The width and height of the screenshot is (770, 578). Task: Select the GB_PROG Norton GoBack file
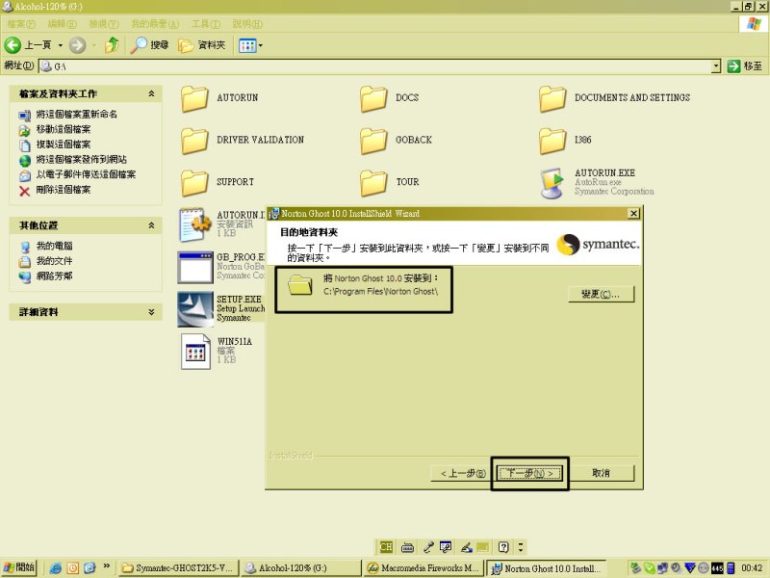[x=221, y=267]
